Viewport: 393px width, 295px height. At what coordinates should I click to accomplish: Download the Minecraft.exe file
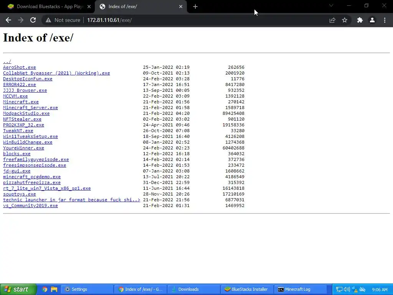click(21, 102)
